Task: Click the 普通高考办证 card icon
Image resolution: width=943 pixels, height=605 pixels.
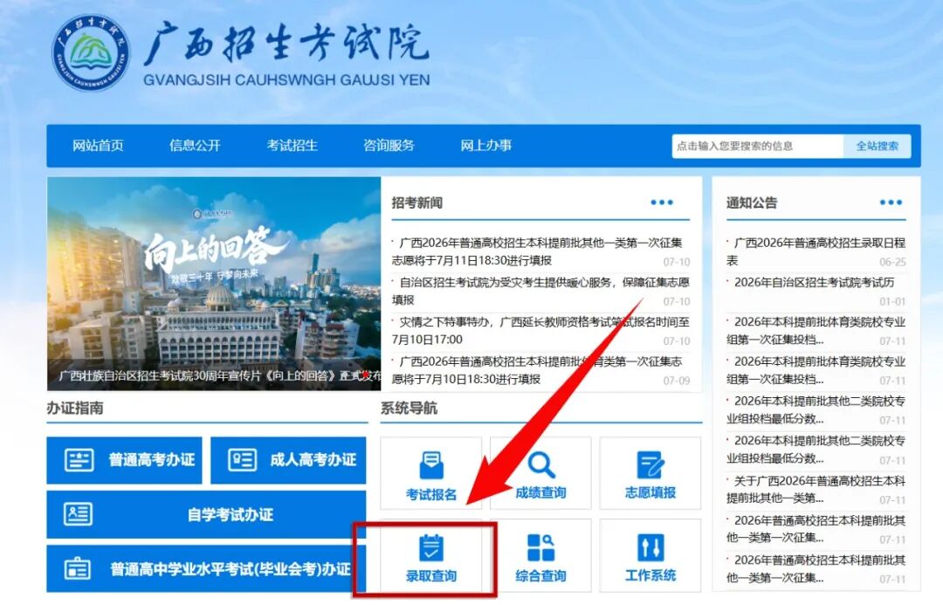Action: tap(79, 460)
